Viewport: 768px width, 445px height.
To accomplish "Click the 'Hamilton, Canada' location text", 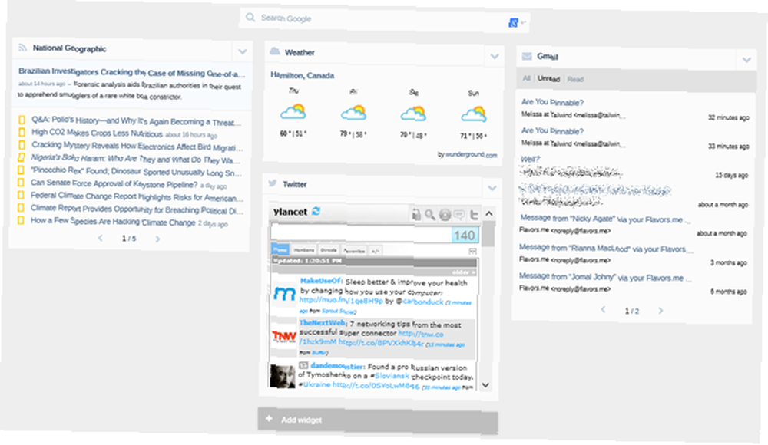I will click(x=302, y=75).
